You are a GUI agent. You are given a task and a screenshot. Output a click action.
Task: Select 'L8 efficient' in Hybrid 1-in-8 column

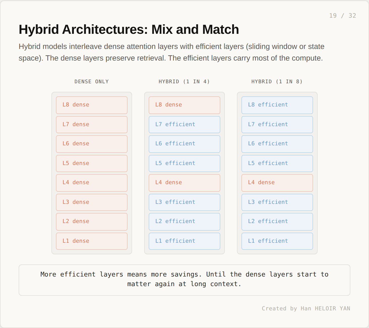(277, 105)
